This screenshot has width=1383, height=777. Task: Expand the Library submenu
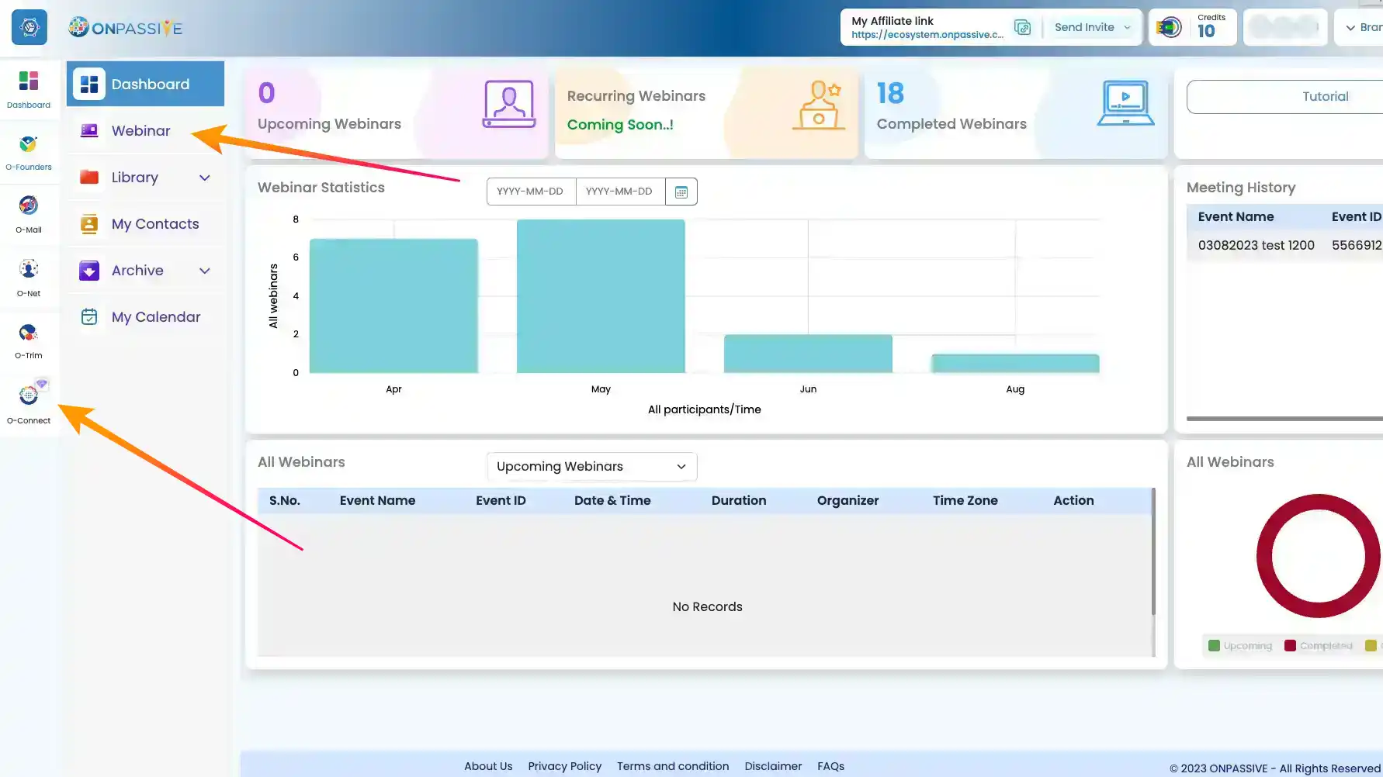coord(204,178)
